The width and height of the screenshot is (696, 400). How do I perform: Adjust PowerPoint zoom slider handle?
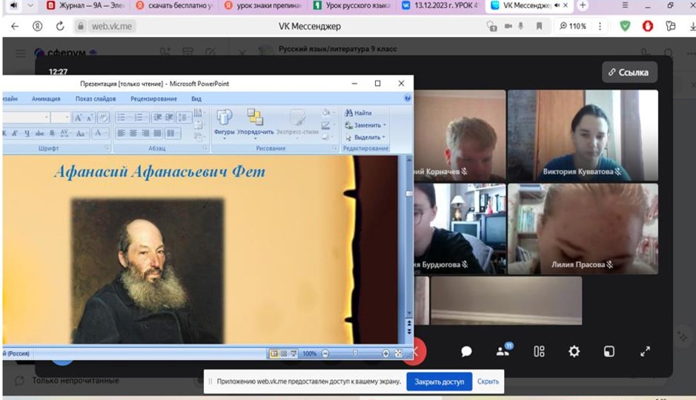(x=355, y=353)
